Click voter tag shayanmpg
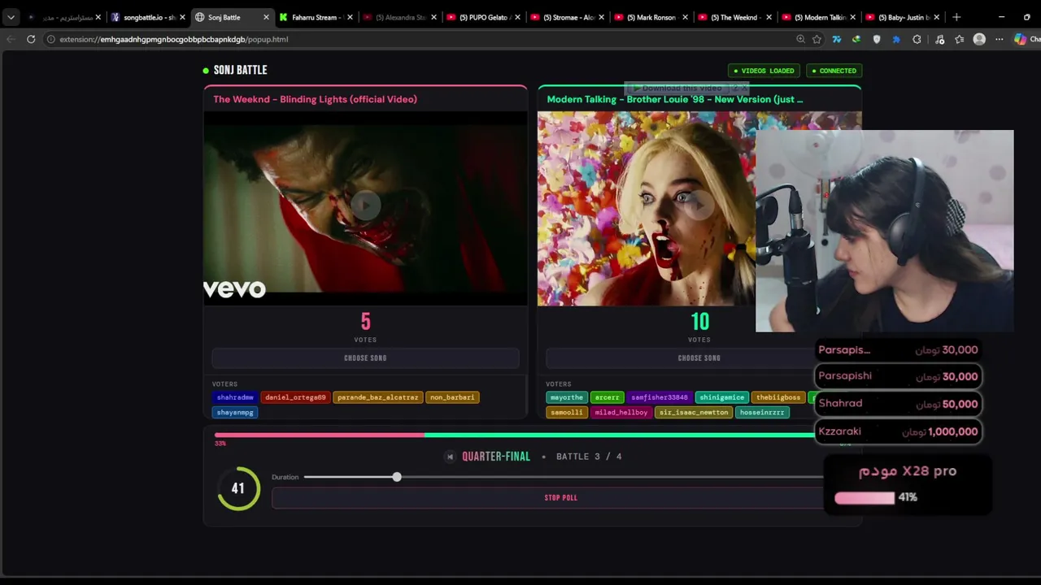 click(x=235, y=413)
